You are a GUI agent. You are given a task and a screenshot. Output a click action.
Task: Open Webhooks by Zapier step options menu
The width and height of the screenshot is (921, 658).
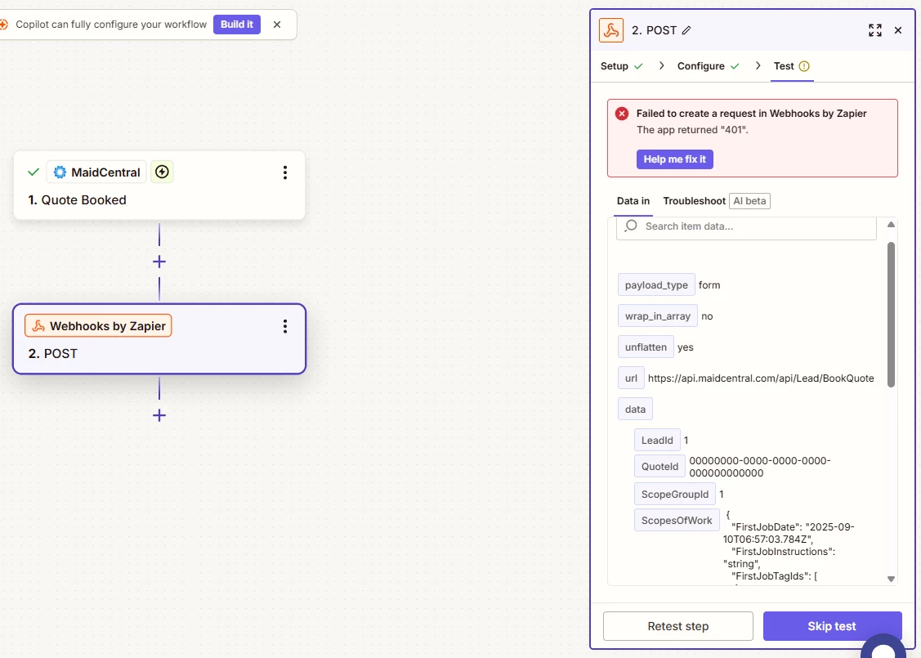[285, 326]
